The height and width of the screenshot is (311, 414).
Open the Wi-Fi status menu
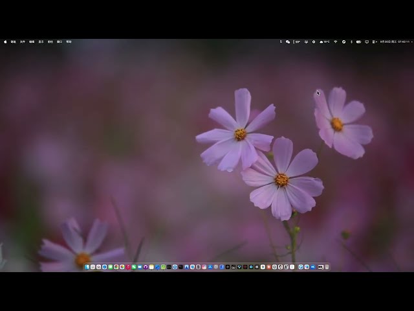(335, 41)
